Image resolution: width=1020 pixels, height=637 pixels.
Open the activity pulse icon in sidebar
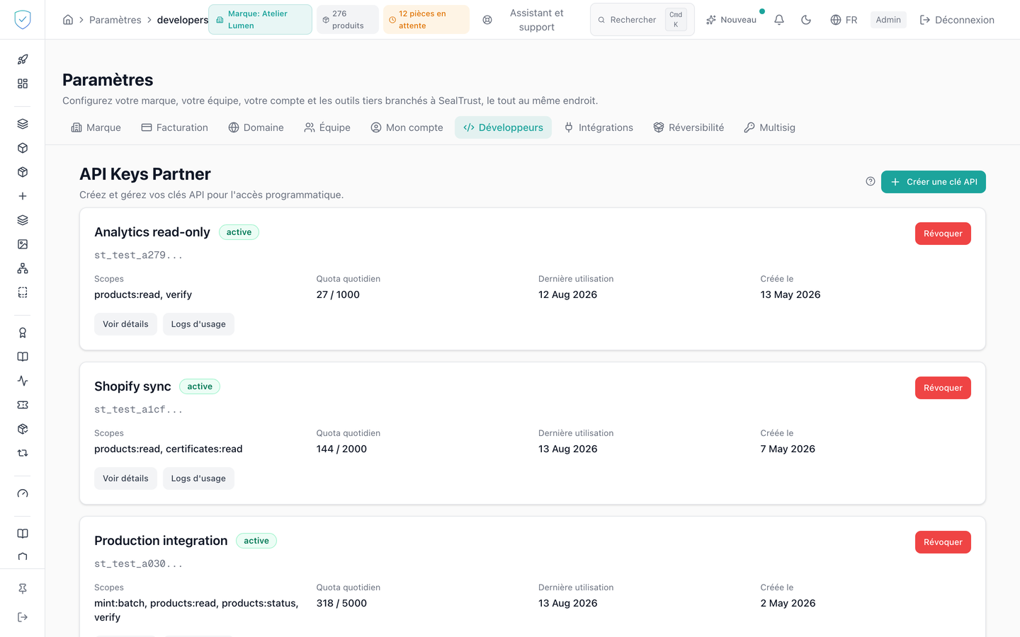[23, 381]
